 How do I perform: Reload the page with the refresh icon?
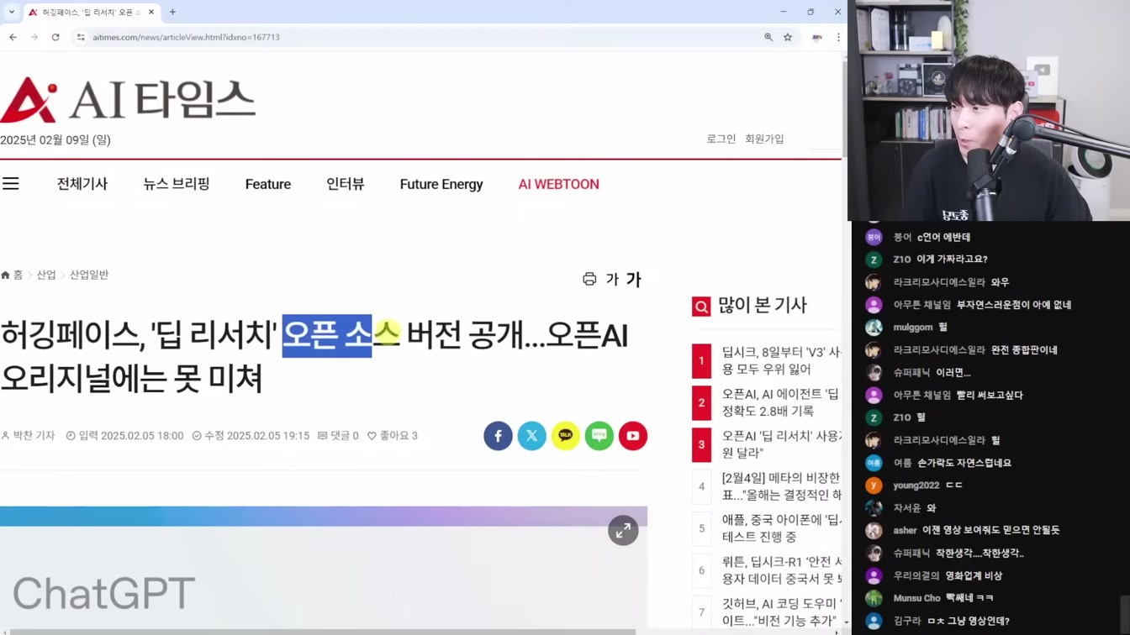point(55,37)
